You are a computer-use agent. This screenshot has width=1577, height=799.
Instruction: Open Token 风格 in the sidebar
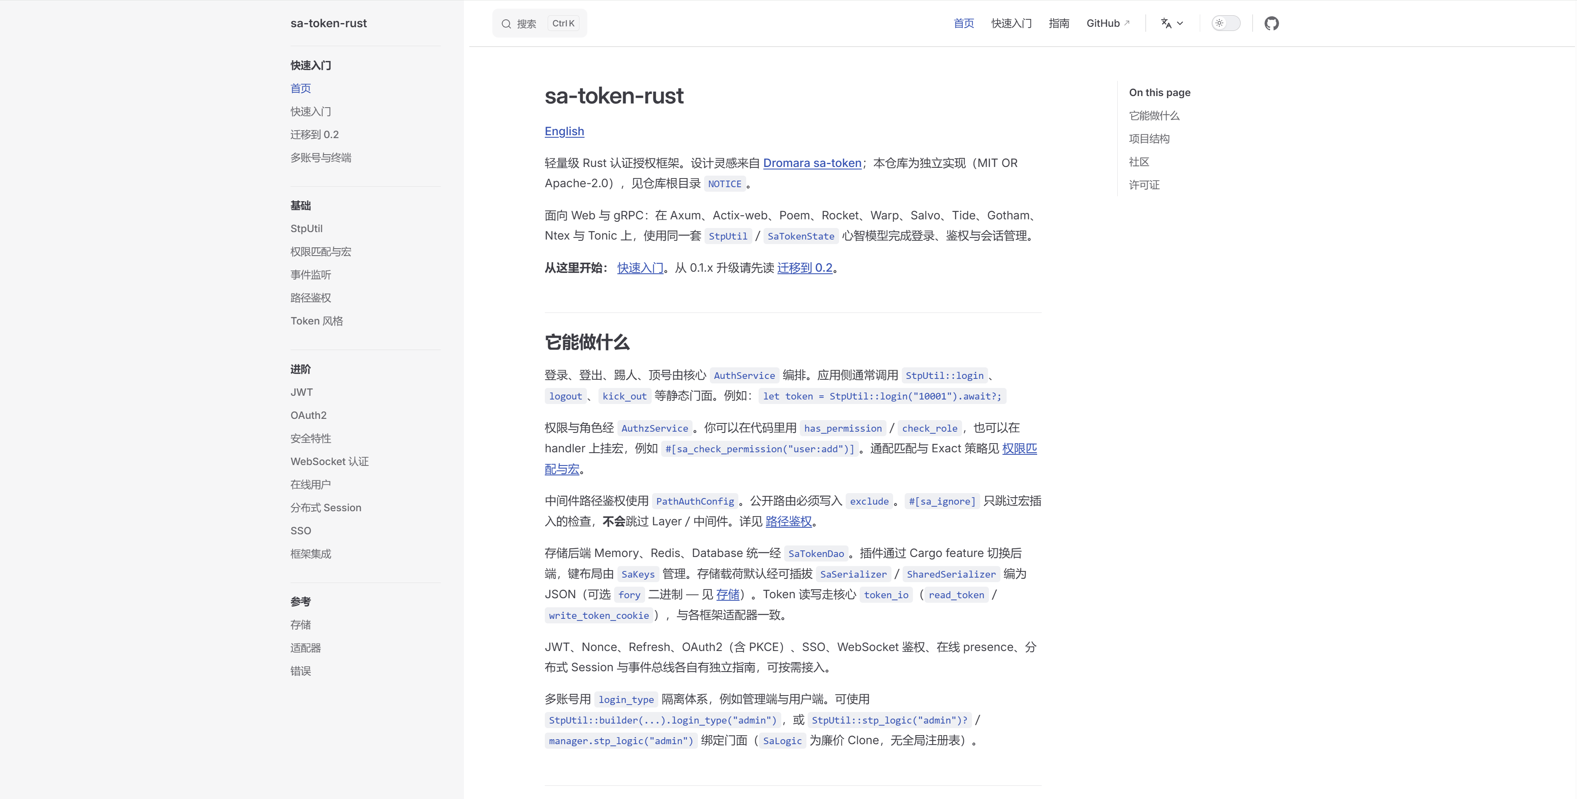(x=317, y=321)
